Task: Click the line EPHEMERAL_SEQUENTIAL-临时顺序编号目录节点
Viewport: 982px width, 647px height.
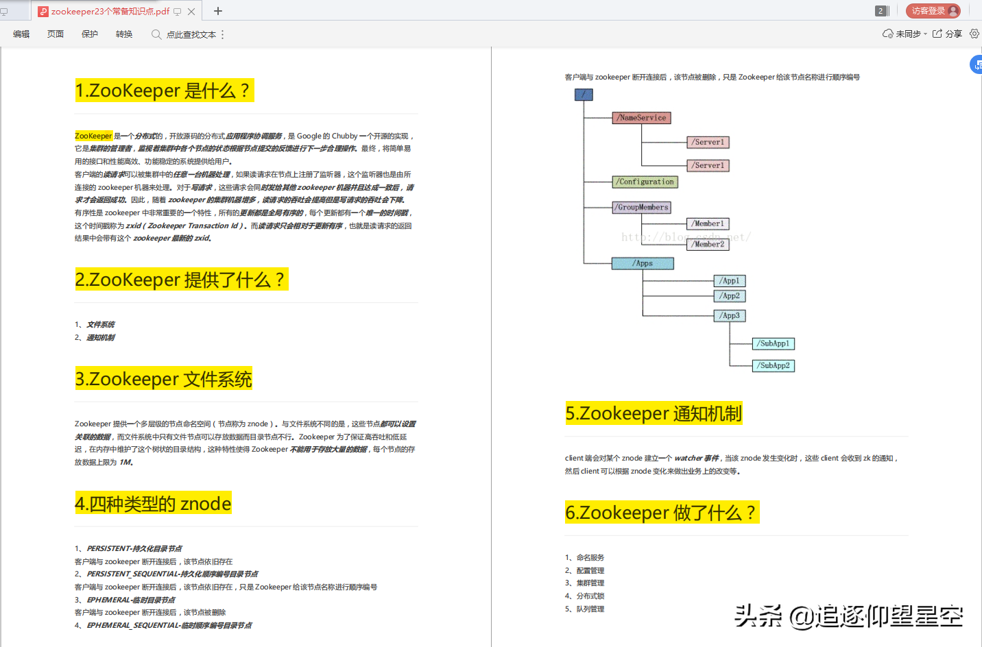Action: (x=169, y=626)
